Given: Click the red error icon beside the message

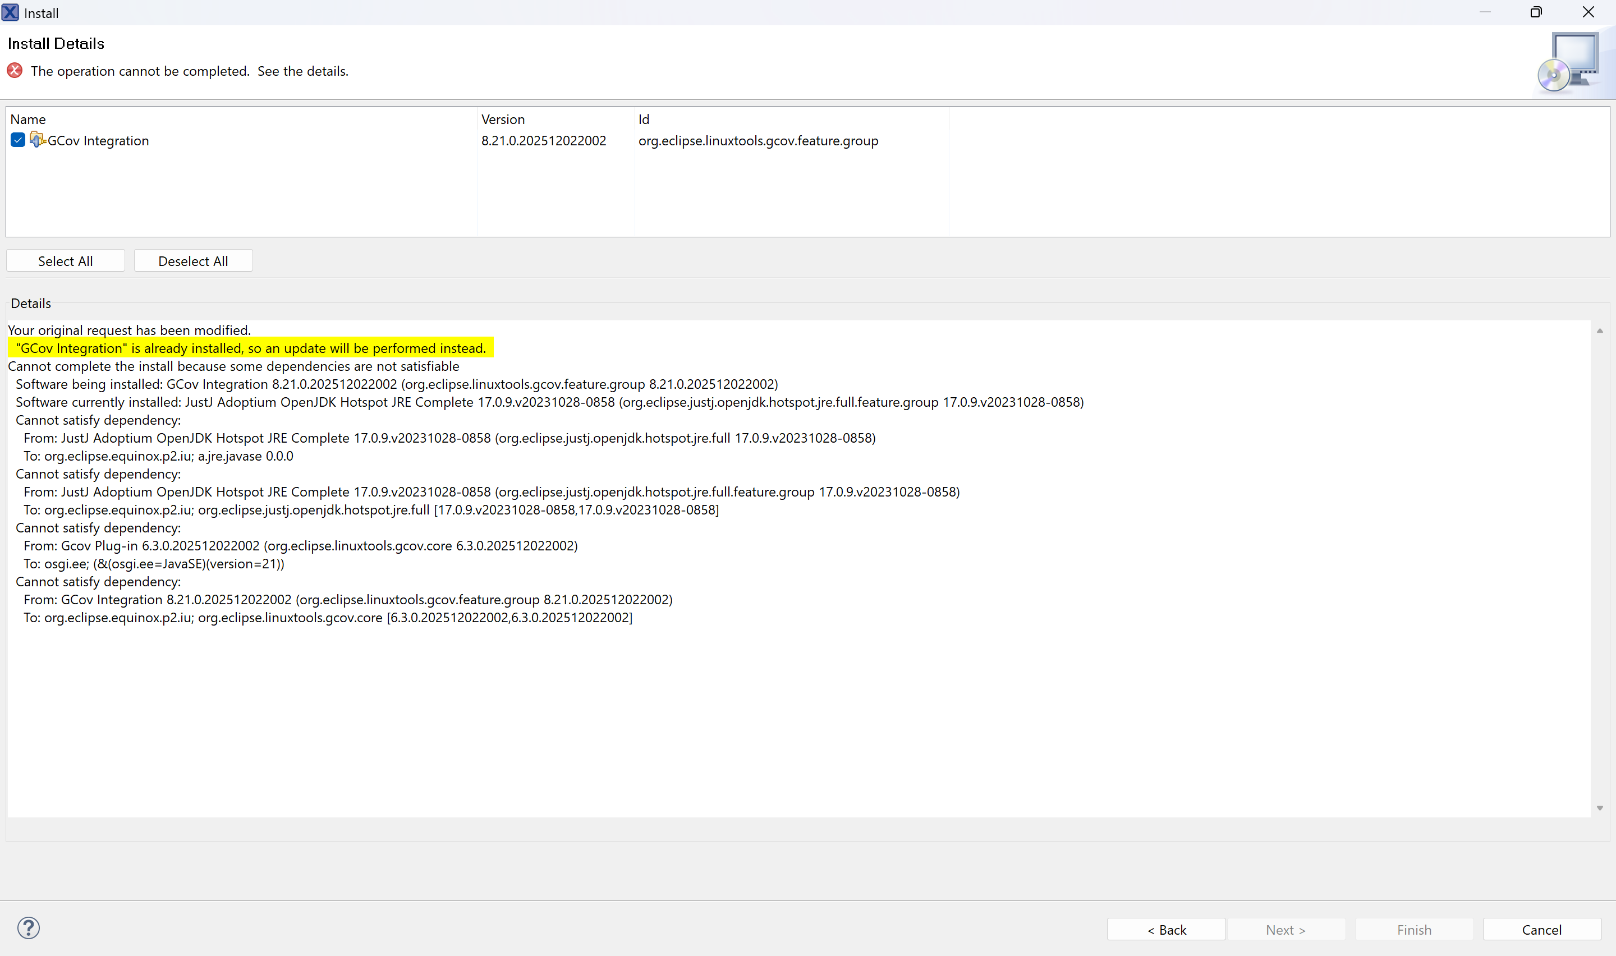Looking at the screenshot, I should (x=15, y=70).
